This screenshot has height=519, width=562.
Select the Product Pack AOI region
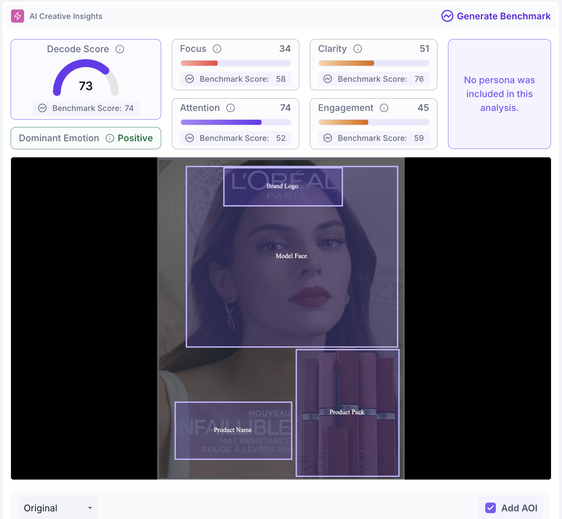(348, 413)
